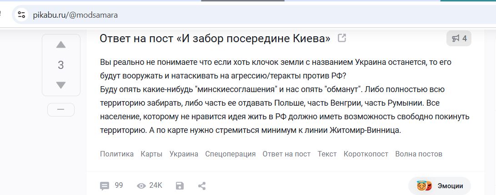Select the Спецоперация tag

click(230, 154)
